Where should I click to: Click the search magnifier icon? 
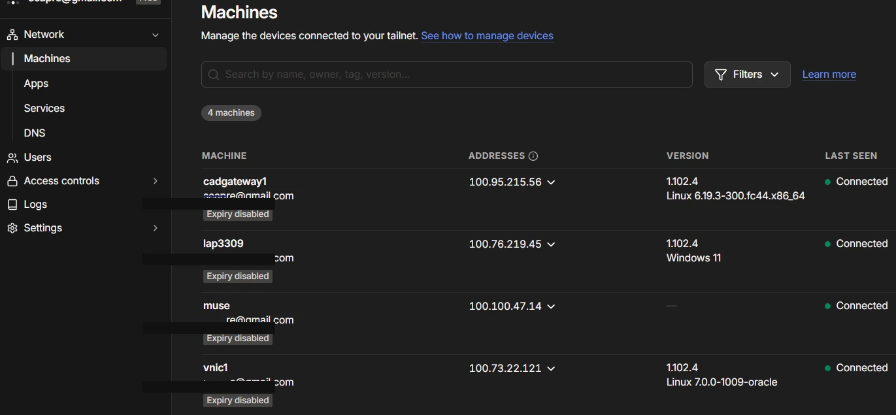pos(214,75)
